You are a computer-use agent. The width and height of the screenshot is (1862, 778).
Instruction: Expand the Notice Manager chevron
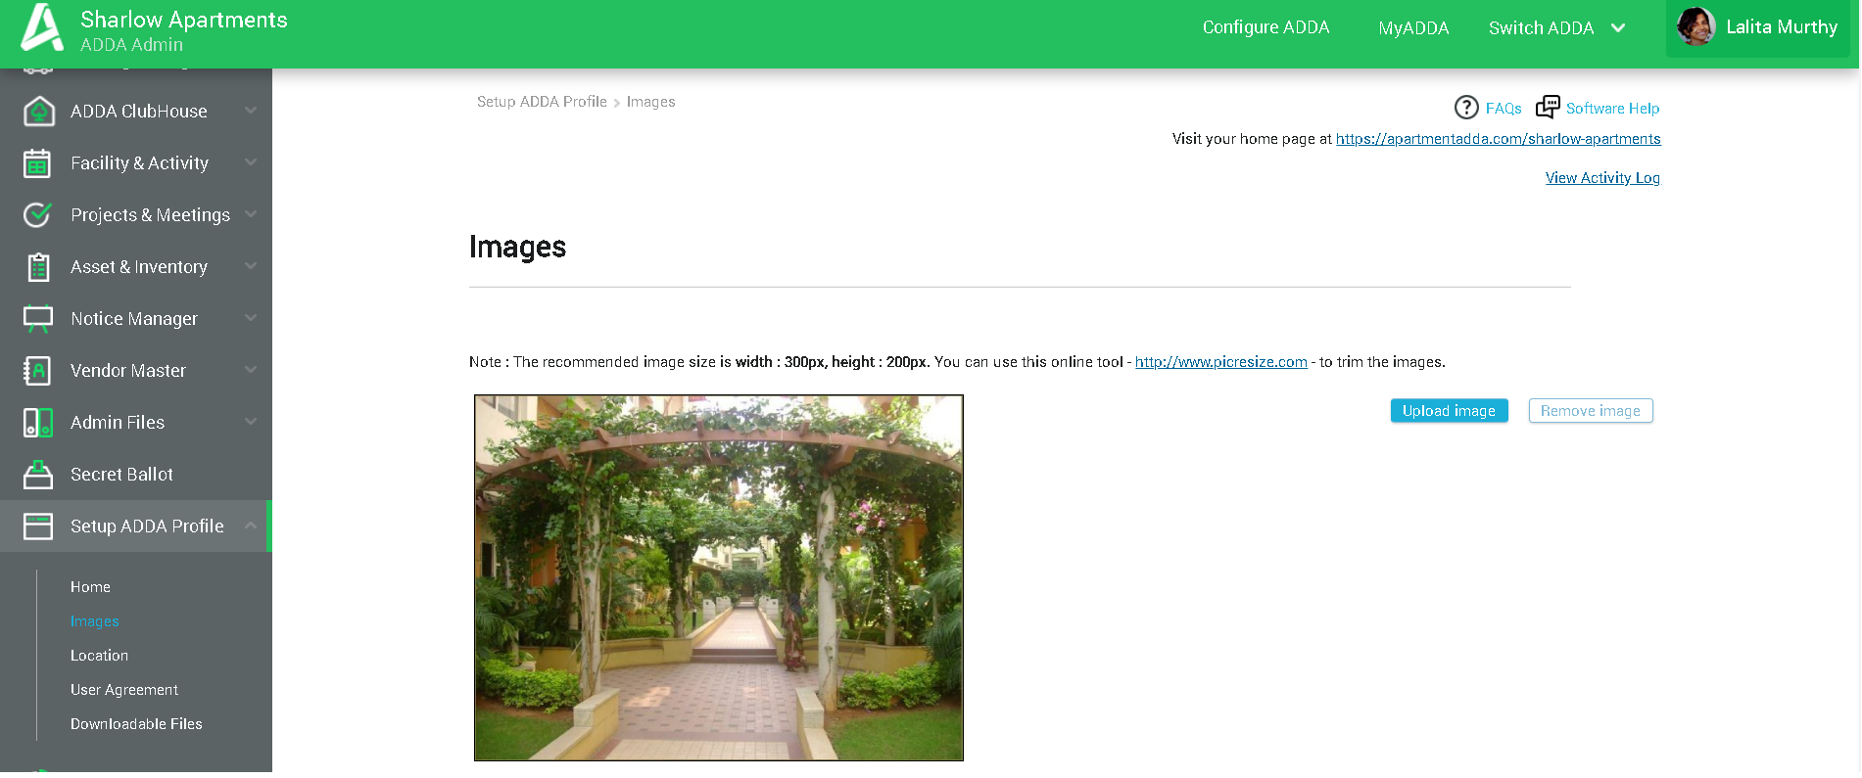(251, 318)
